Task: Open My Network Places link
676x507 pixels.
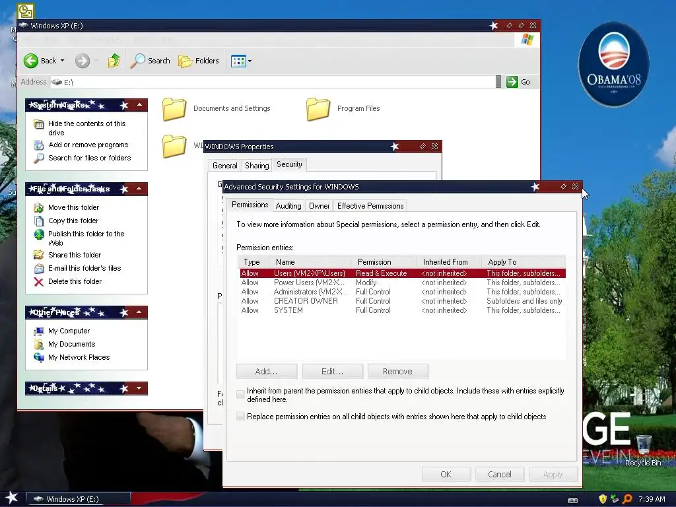Action: coord(79,357)
